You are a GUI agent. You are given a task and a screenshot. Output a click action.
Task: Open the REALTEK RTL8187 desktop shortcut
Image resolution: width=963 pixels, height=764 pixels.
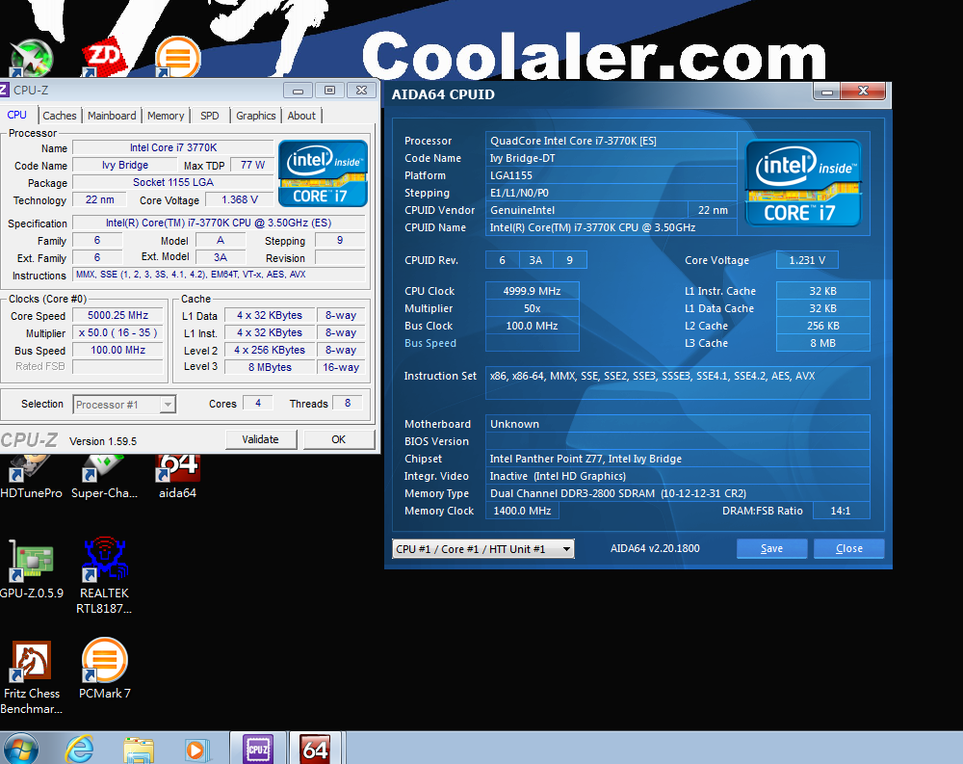[104, 576]
